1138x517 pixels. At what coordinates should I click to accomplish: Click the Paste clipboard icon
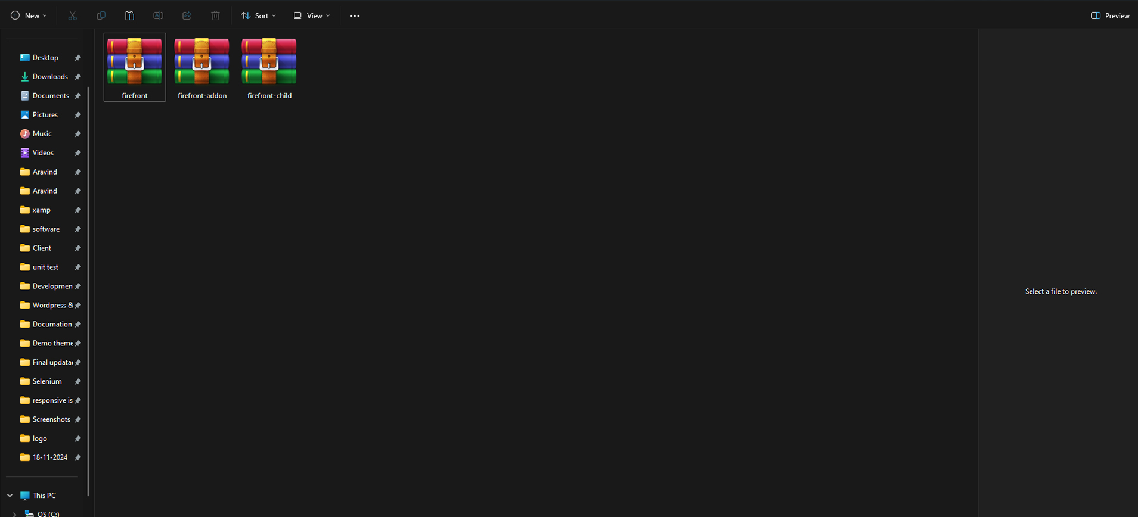coord(129,15)
